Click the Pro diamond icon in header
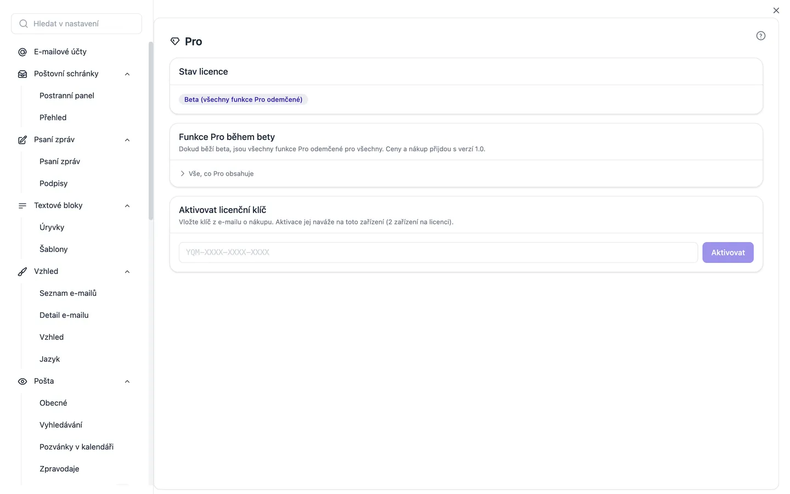 pyautogui.click(x=175, y=42)
